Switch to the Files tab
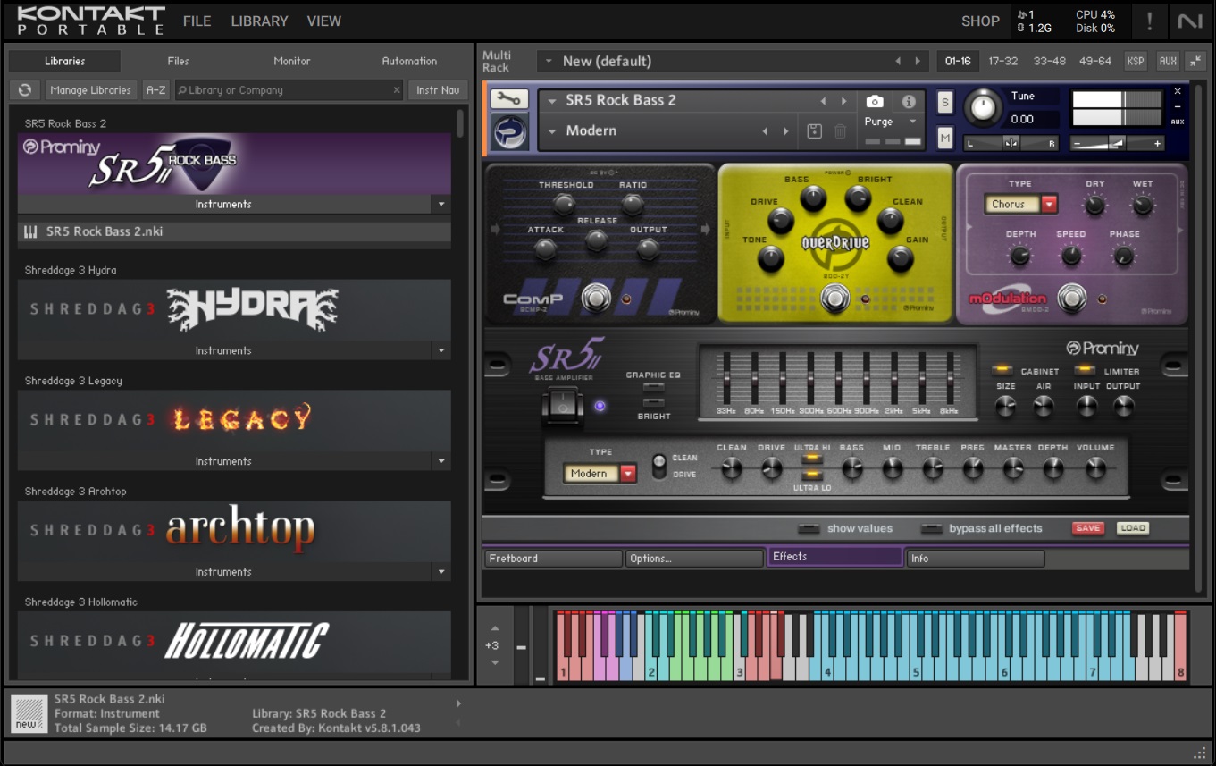 tap(179, 62)
